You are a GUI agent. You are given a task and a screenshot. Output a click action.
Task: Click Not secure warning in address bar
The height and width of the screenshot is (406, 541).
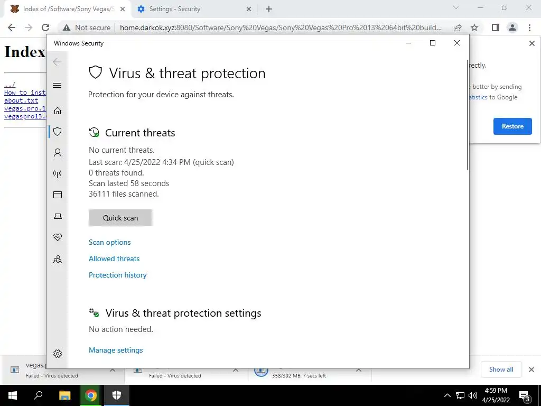87,27
